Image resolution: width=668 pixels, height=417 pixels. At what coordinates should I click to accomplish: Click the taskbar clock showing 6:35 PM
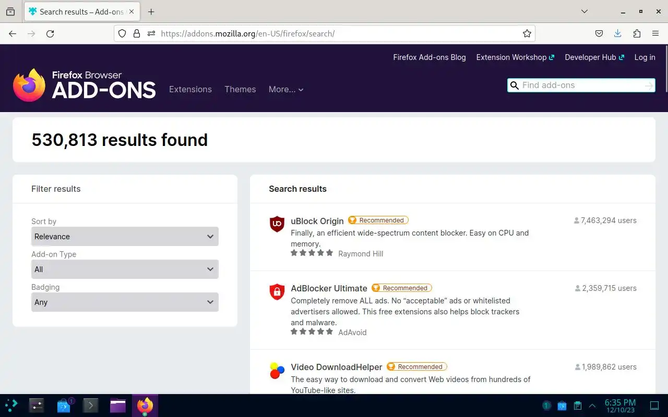[620, 406]
